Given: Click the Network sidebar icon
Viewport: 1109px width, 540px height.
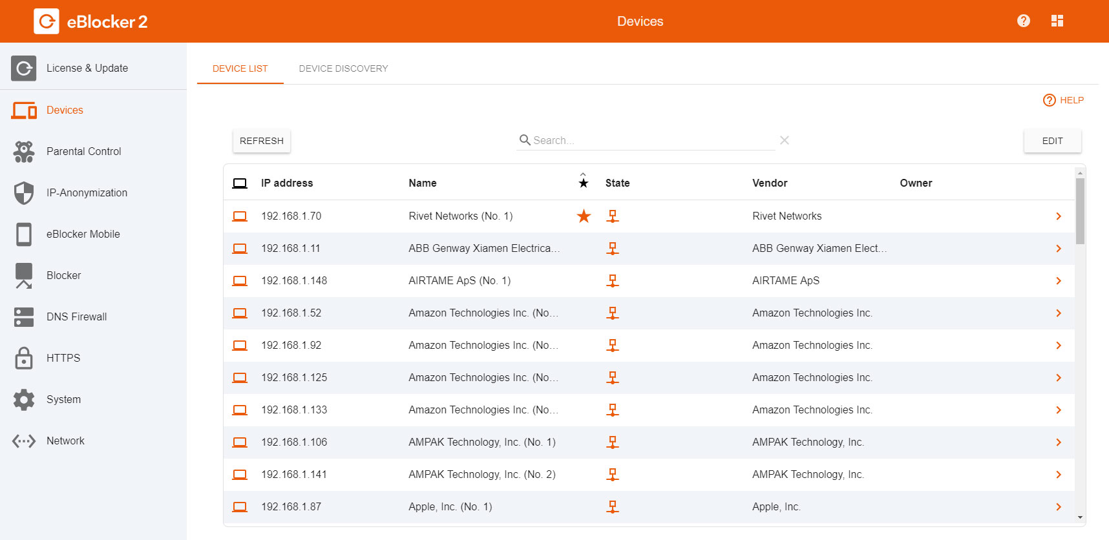Looking at the screenshot, I should coord(24,441).
